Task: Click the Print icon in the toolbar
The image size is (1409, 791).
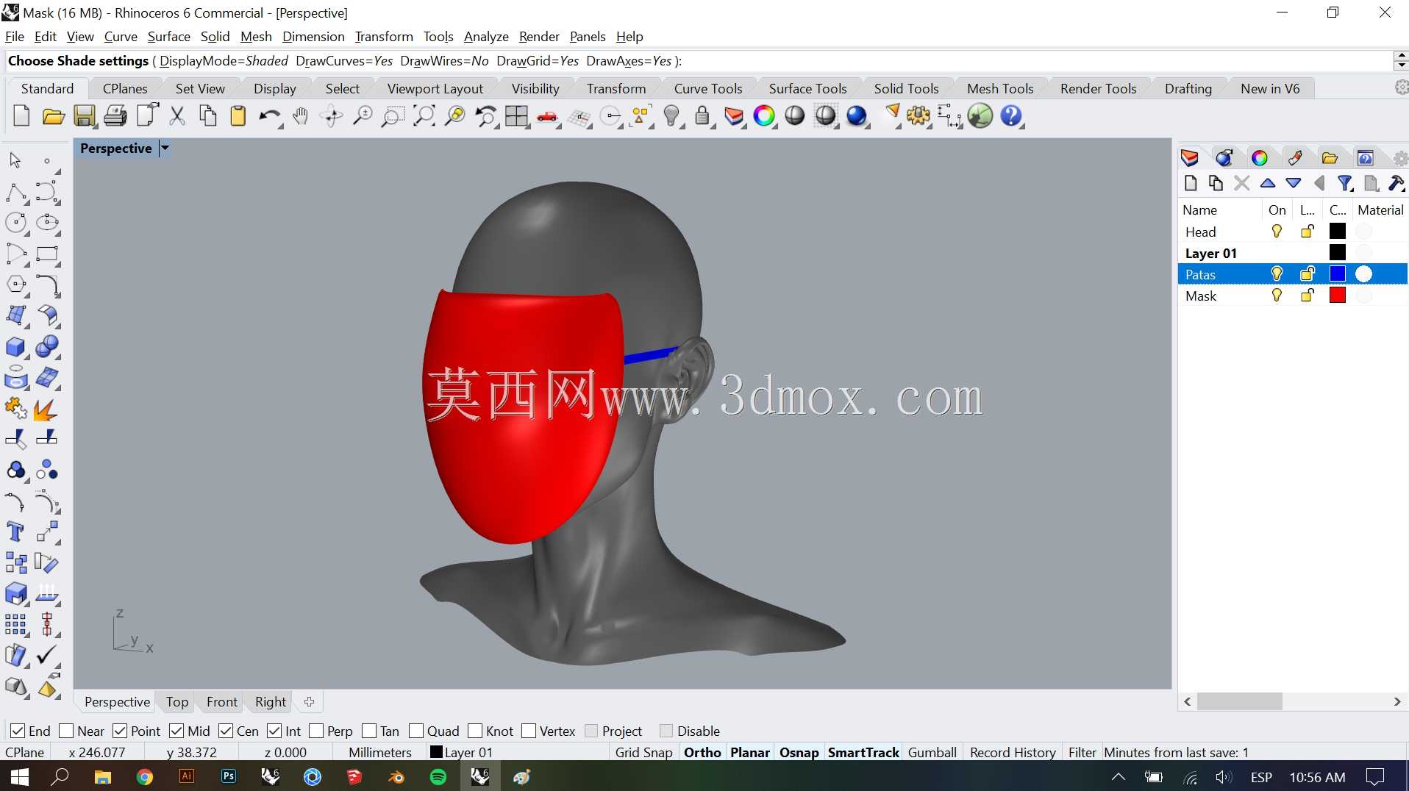Action: [x=115, y=116]
